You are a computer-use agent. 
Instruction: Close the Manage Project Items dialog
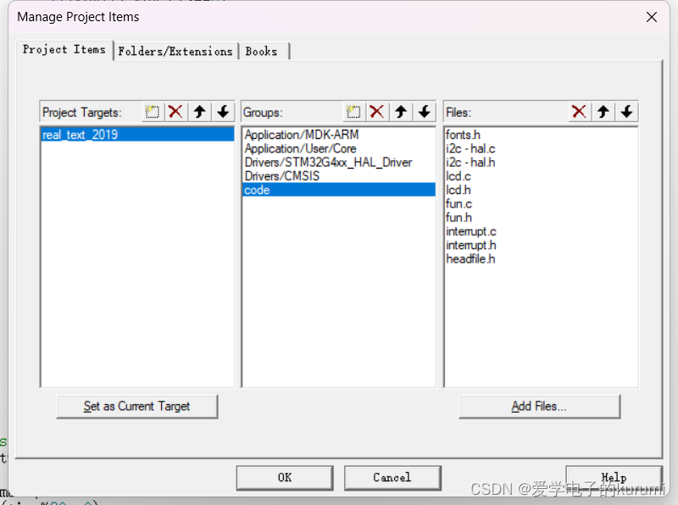point(652,17)
